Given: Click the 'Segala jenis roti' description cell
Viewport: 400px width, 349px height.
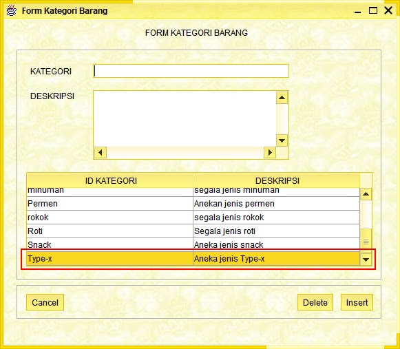Looking at the screenshot, I should tap(277, 231).
